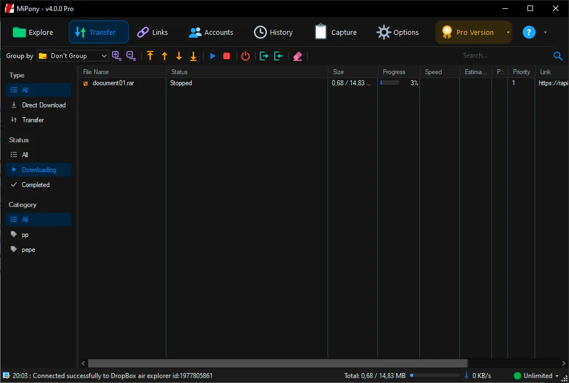The image size is (569, 383).
Task: Sort by Link column header
Action: coord(552,72)
